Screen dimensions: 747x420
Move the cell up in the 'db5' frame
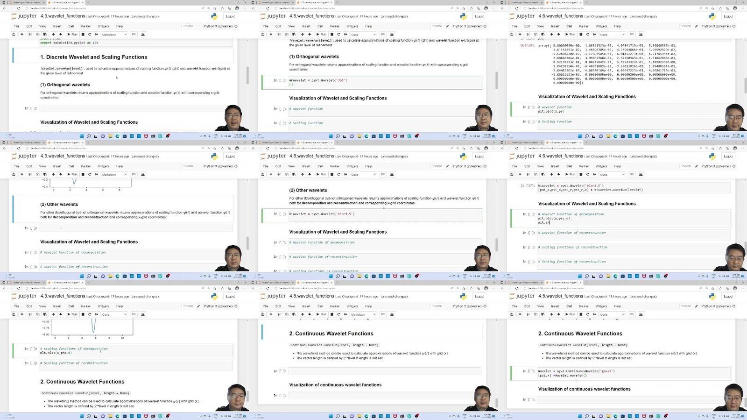click(x=303, y=34)
